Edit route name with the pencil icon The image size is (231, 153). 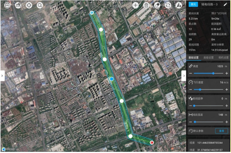(x=225, y=4)
